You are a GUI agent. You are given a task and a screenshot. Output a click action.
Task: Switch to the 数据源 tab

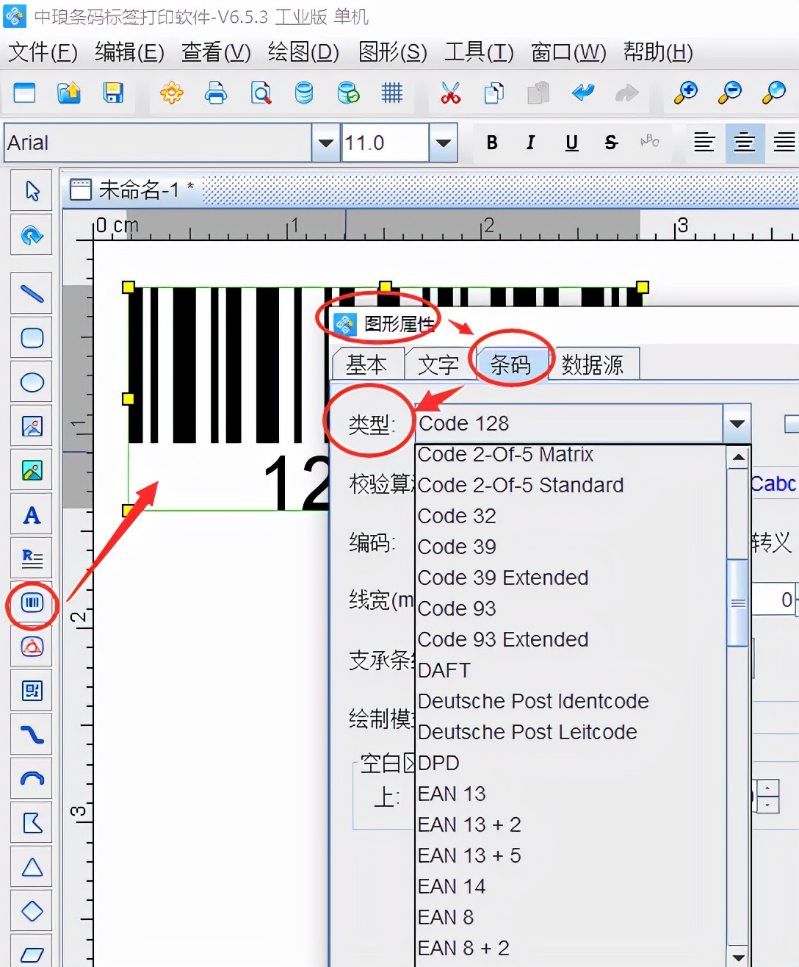click(593, 364)
